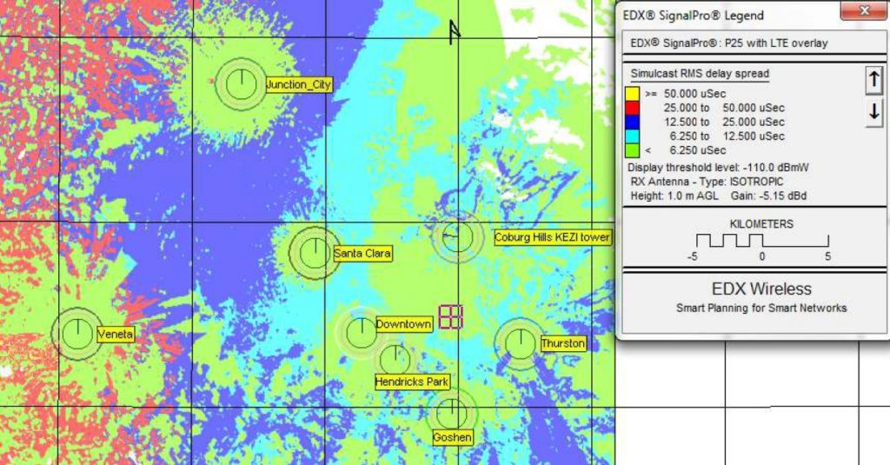This screenshot has width=890, height=465.
Task: Click the EDX Wireless text in legend
Action: [760, 289]
